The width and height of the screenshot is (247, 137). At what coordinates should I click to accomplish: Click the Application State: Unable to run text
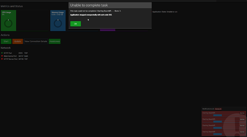point(165,12)
